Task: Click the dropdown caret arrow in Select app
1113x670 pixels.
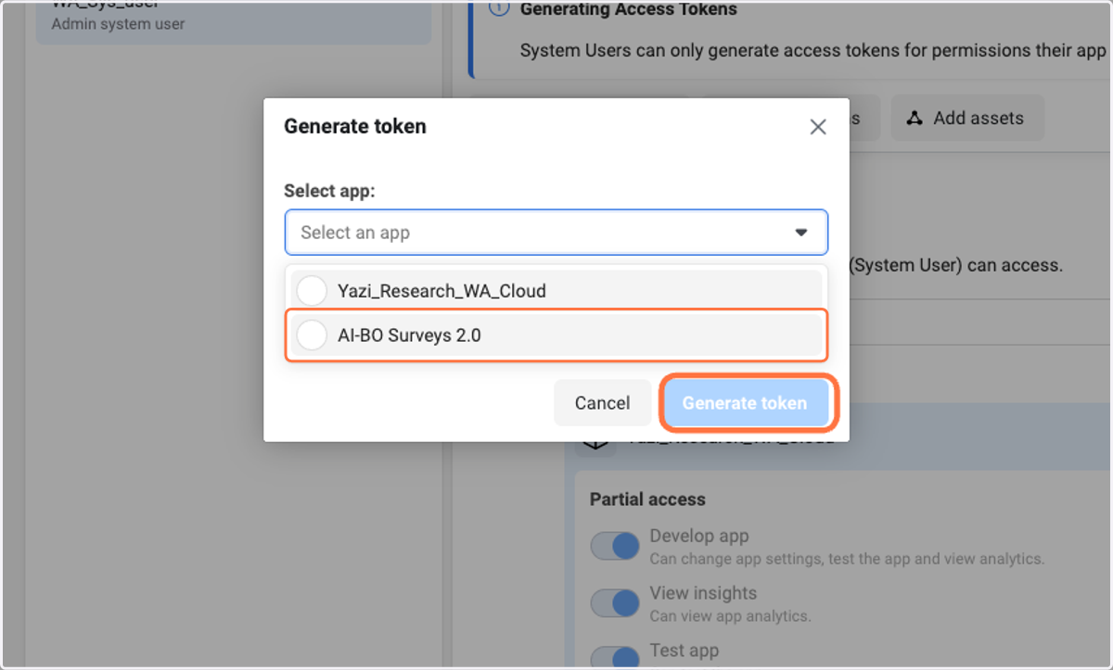Action: [801, 233]
